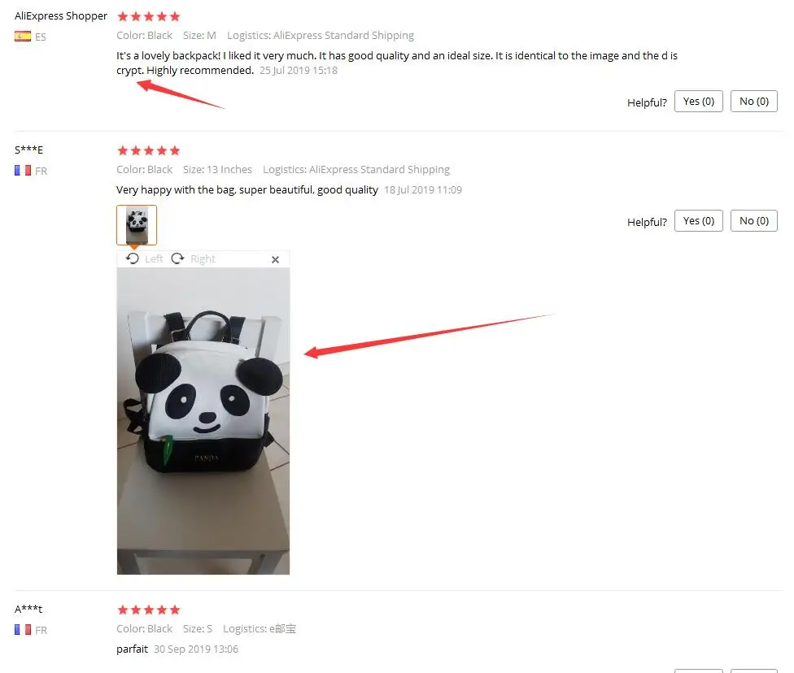Click the five-star rating of the first review
This screenshot has width=794, height=673.
coord(148,17)
